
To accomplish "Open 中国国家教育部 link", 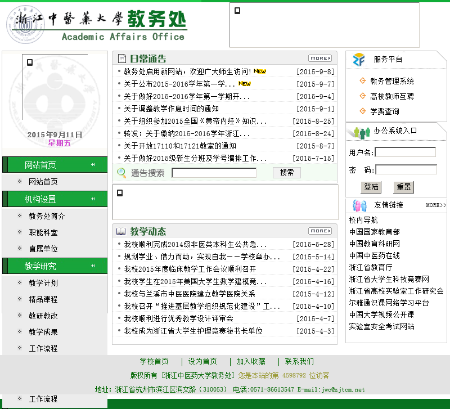I will 374,232.
